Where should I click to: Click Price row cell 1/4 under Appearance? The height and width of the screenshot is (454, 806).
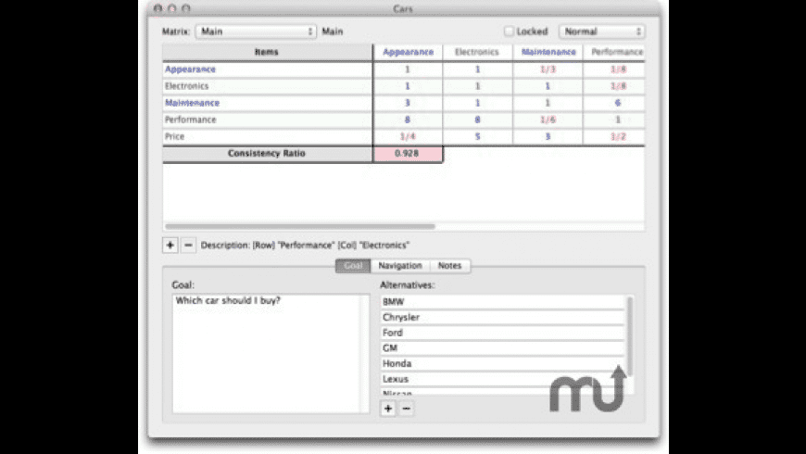pos(408,137)
